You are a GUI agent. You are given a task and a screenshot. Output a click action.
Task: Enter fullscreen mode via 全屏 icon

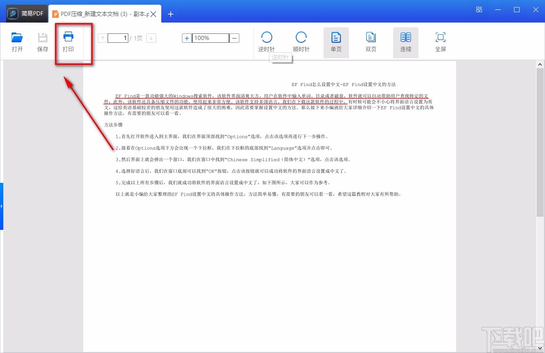(440, 41)
